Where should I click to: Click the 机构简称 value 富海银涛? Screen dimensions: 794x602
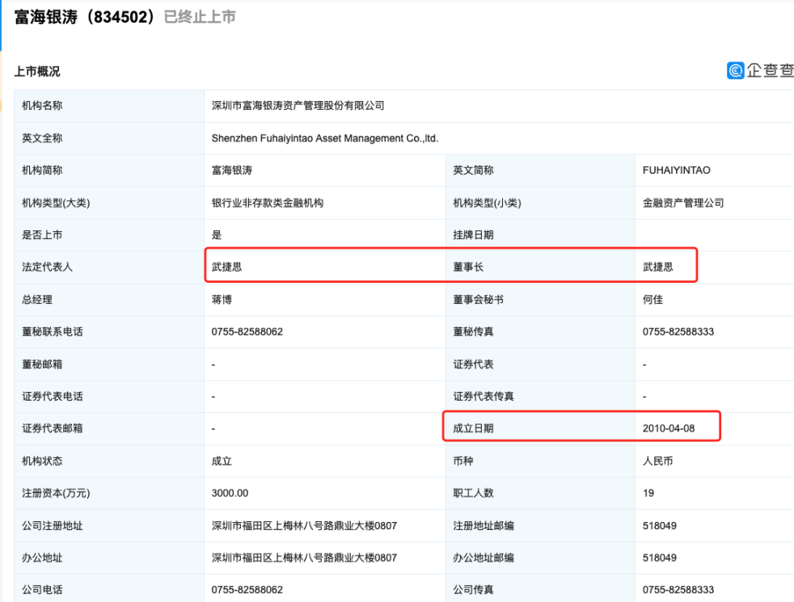tap(232, 170)
